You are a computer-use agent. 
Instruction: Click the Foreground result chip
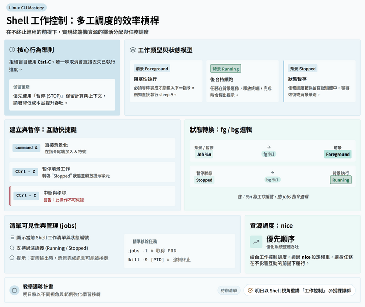[337, 155]
